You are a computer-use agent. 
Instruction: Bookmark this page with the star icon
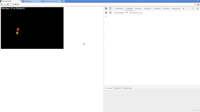point(195,4)
